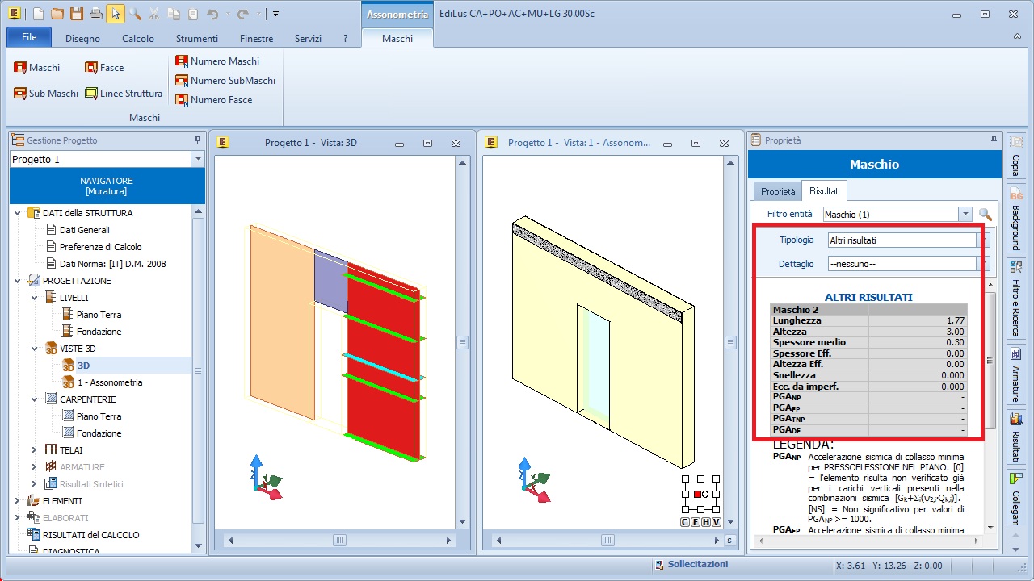1034x581 pixels.
Task: Click the New document icon
Action: pos(38,14)
